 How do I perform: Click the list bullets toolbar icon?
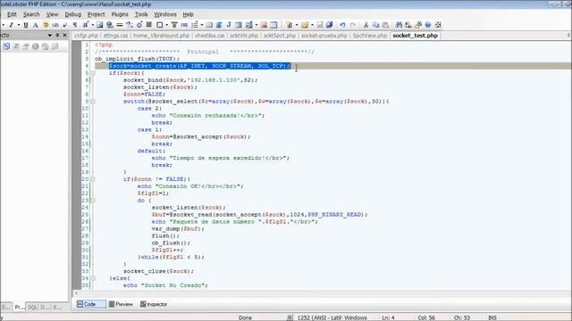tap(195, 25)
